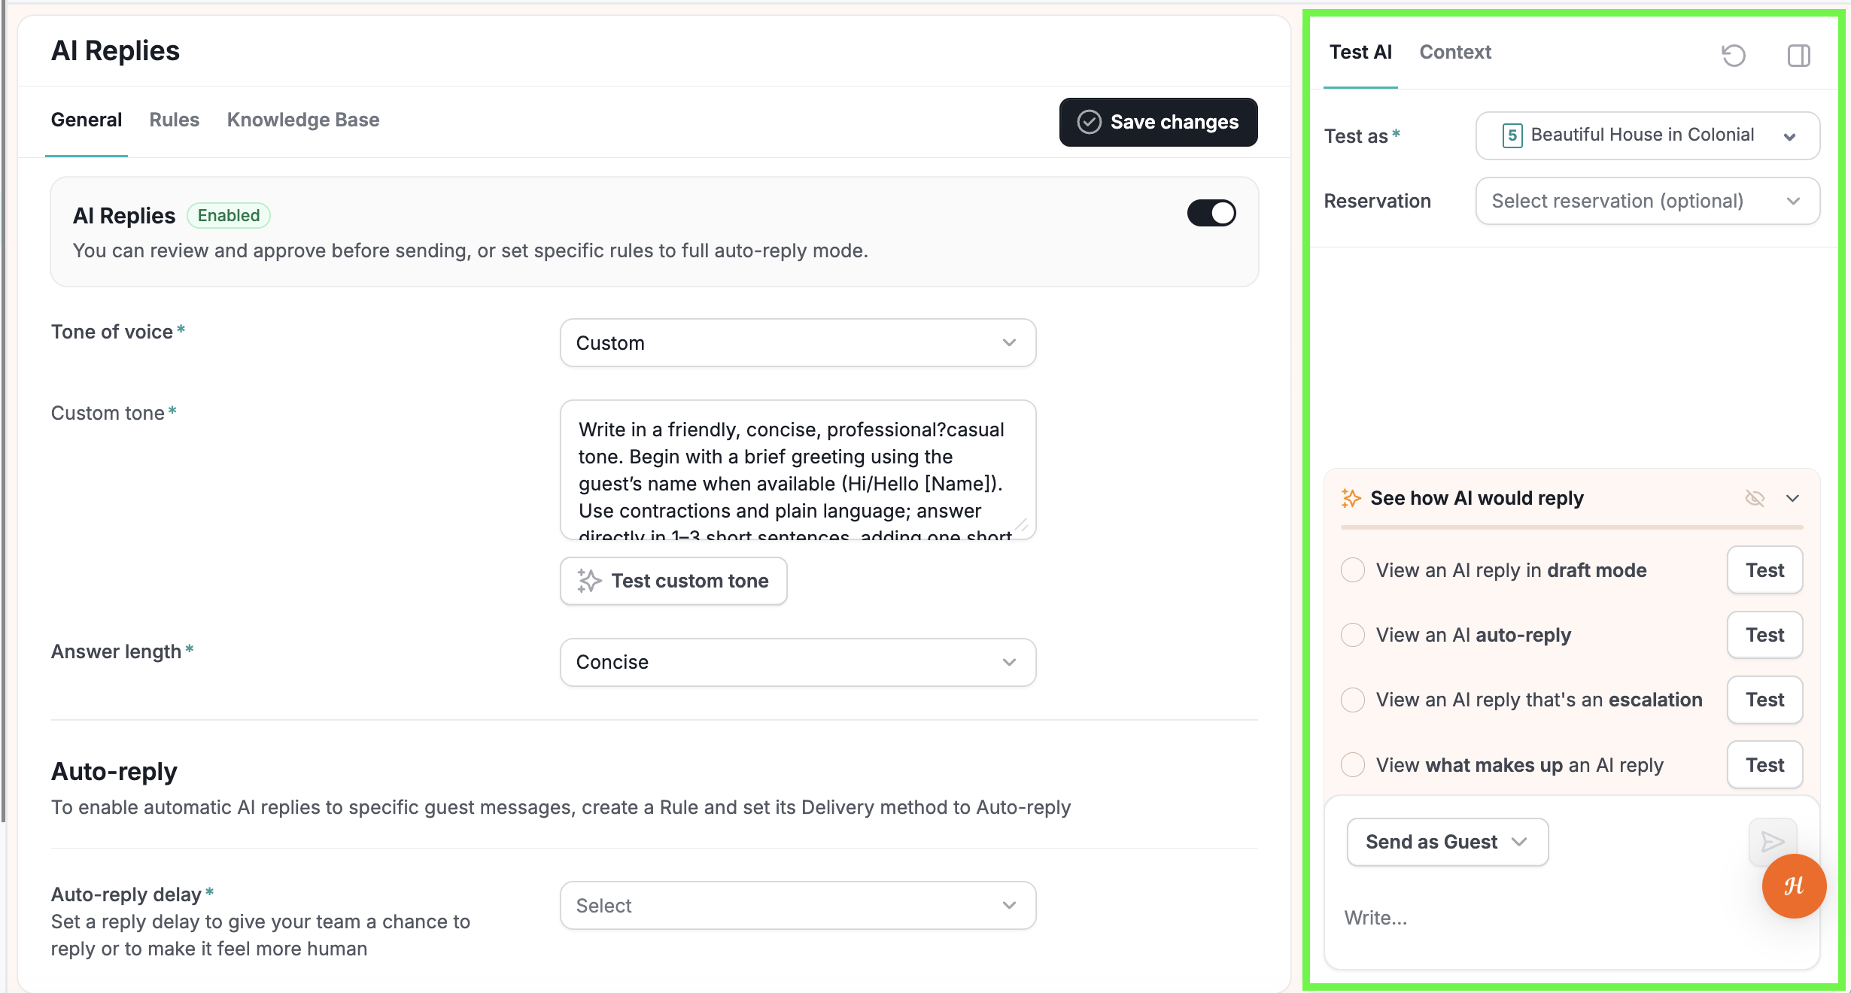Select what makes up an AI reply option
The image size is (1851, 993).
(1353, 765)
